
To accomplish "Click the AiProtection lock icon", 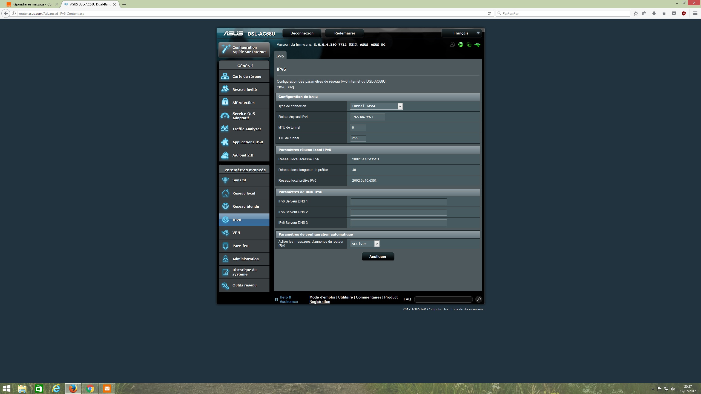I will pyautogui.click(x=225, y=102).
